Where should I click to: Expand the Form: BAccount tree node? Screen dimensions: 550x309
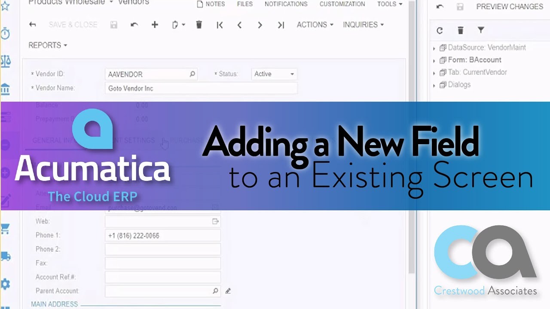[x=434, y=61]
